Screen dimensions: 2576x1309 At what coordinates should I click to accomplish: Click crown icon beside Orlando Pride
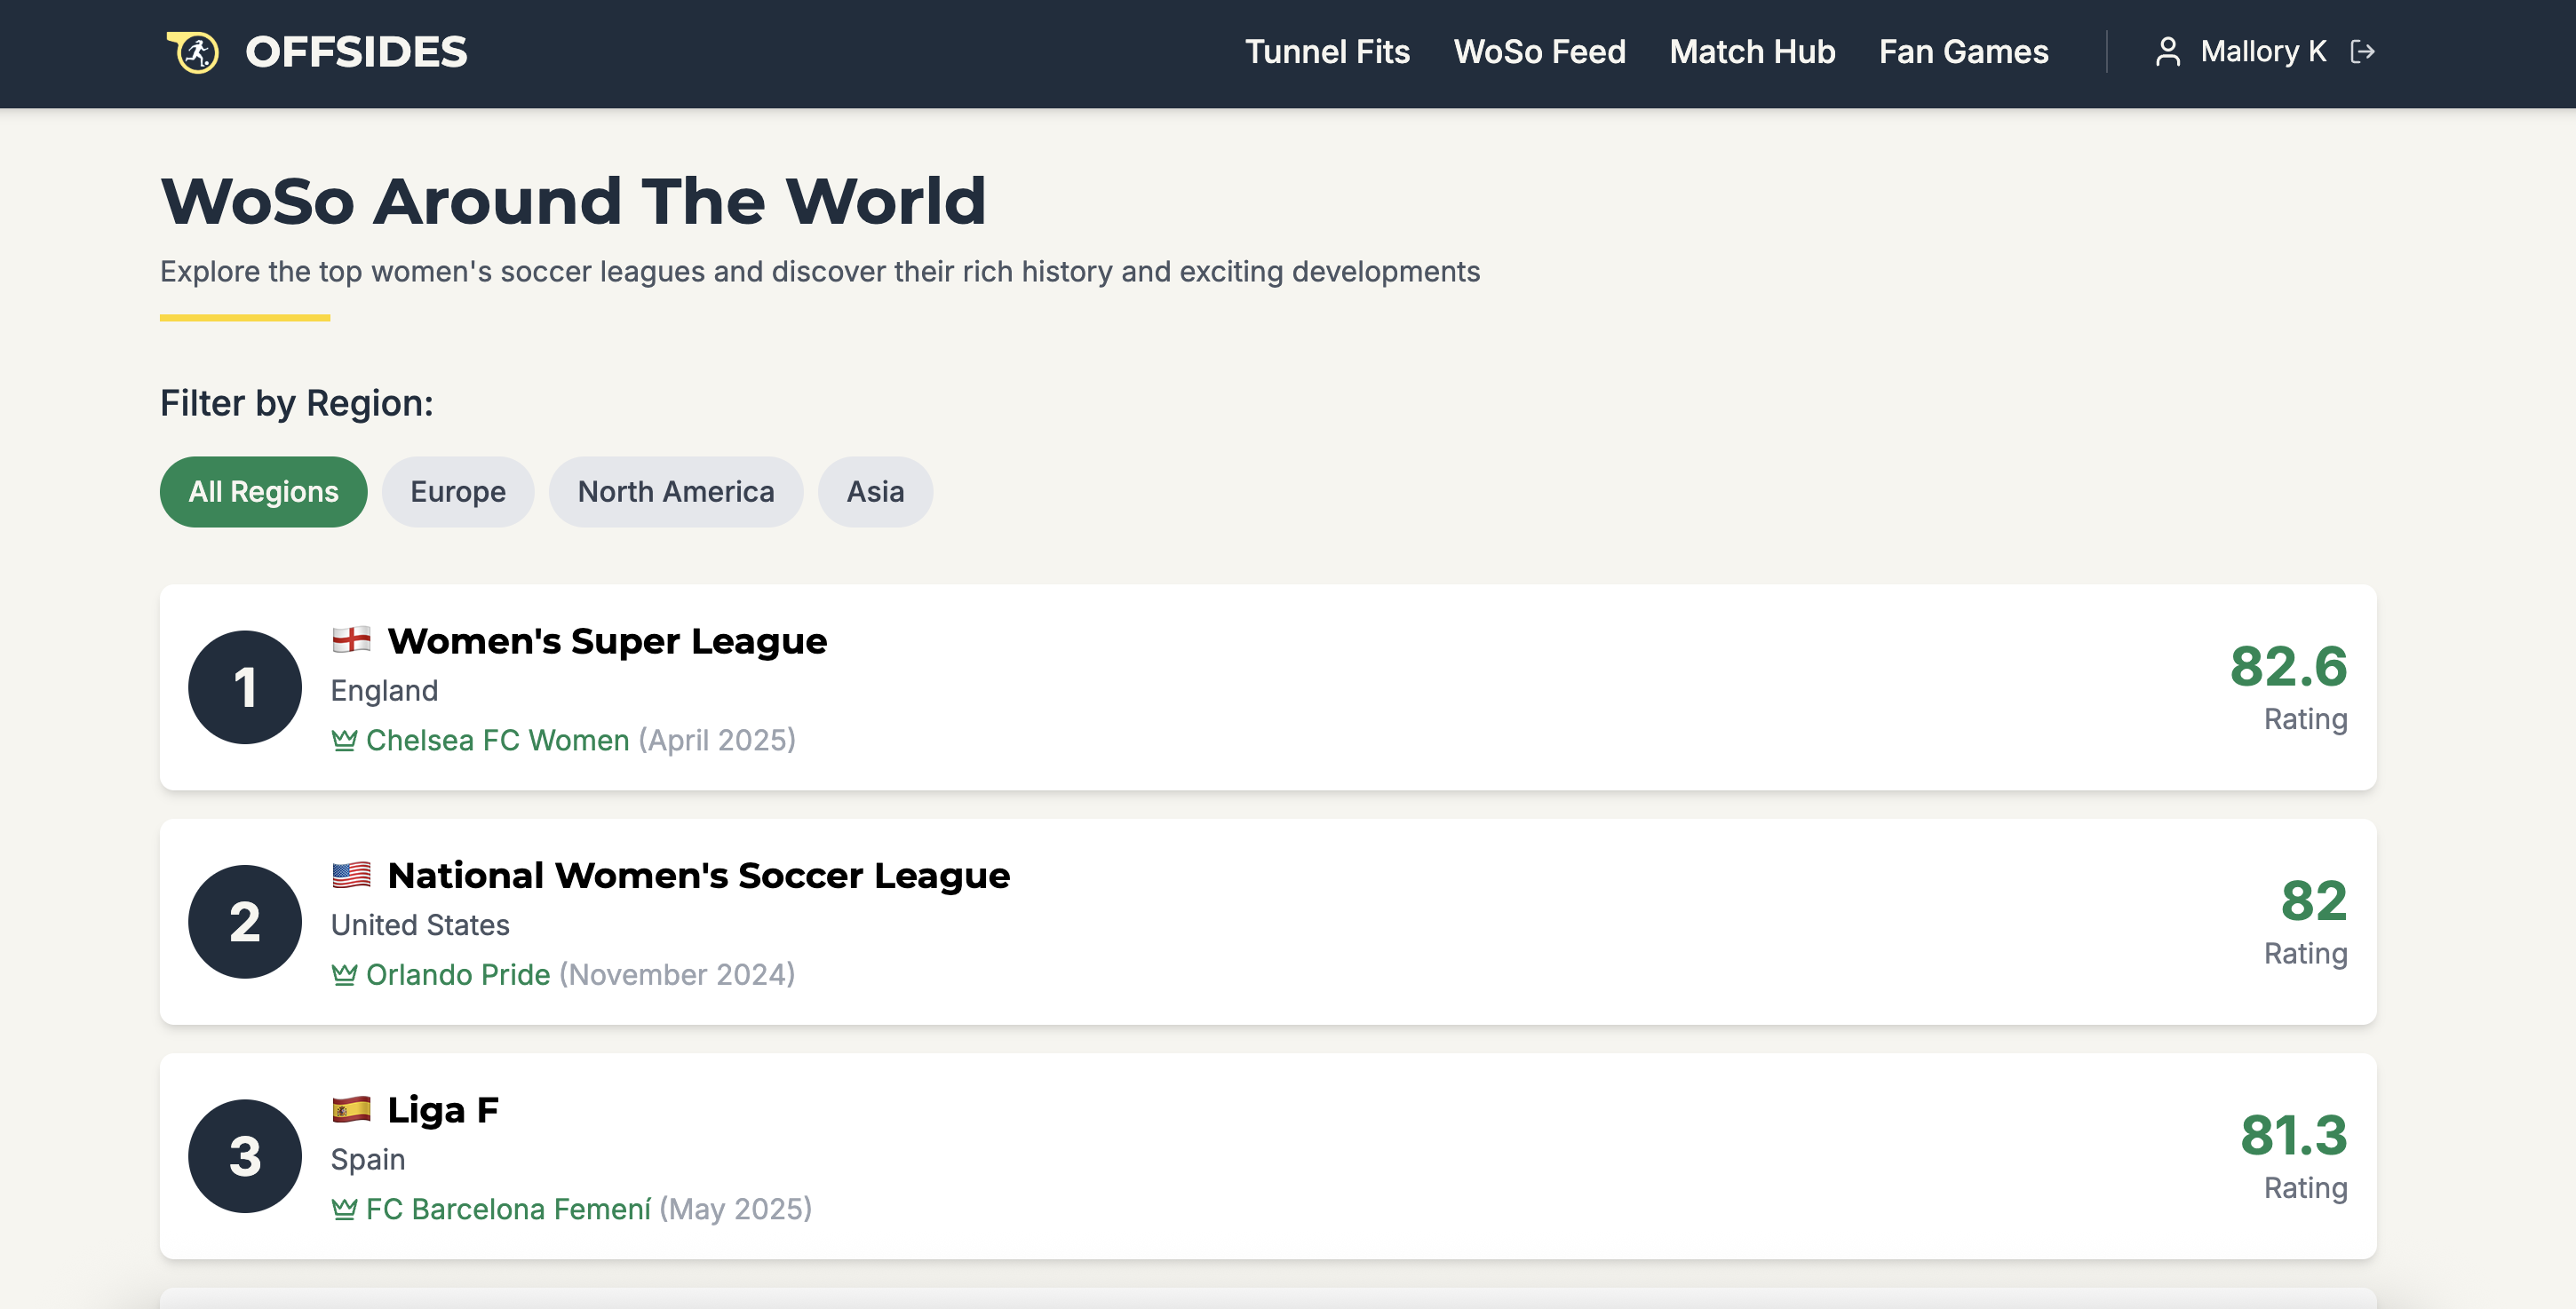[344, 974]
